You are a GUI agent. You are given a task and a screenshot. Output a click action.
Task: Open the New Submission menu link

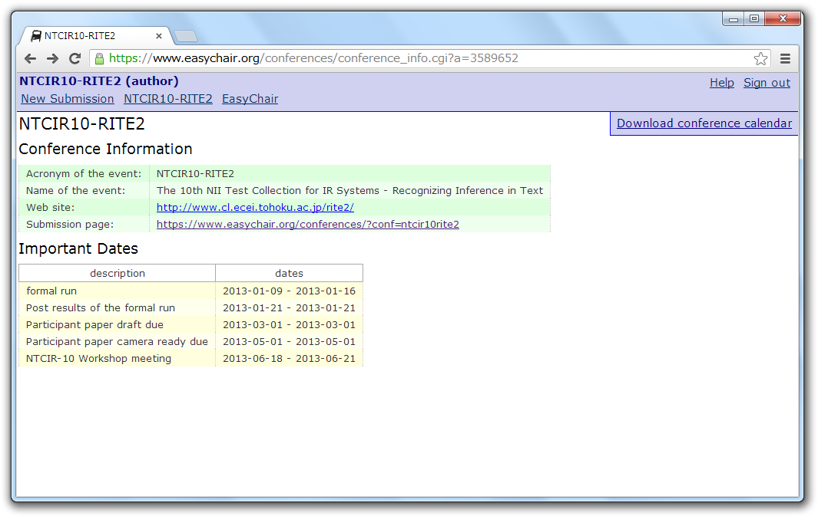68,99
